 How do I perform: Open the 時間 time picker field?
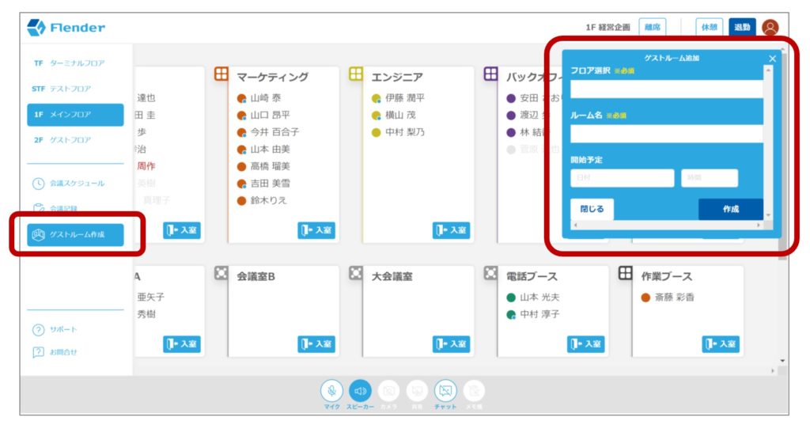coord(709,179)
